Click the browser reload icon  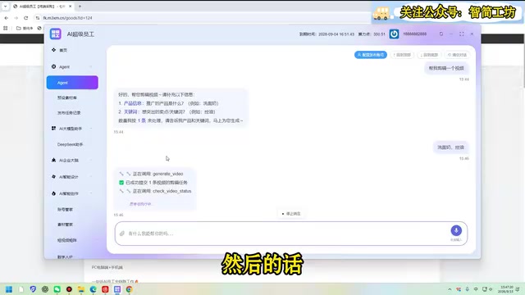[25, 18]
